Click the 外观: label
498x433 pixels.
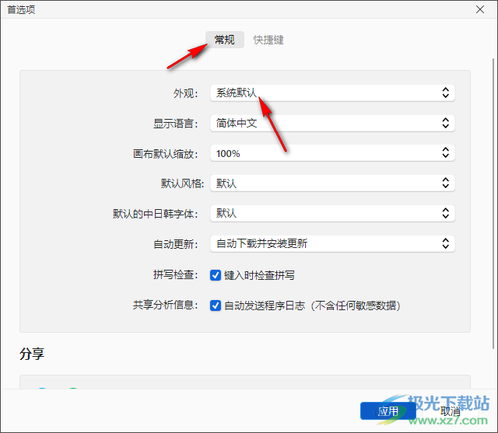click(185, 93)
